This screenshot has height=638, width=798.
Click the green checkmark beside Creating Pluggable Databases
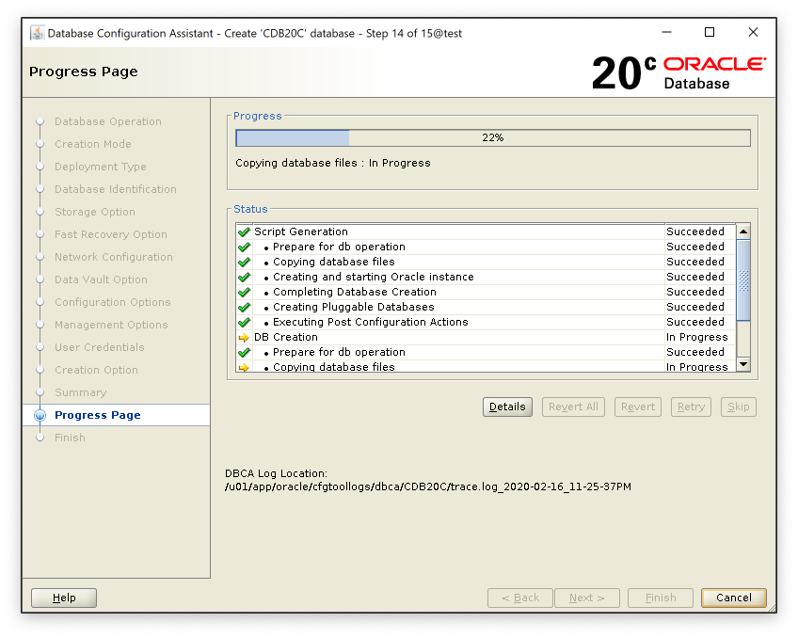(x=244, y=307)
